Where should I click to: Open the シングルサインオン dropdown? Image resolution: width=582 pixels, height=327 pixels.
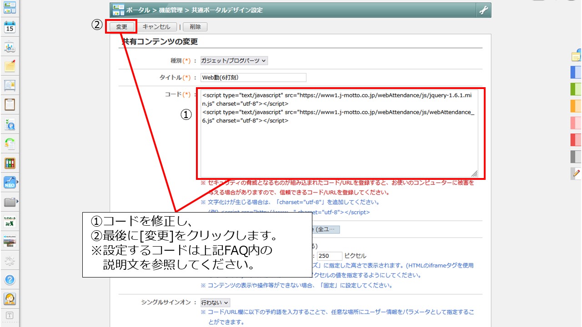[216, 302]
